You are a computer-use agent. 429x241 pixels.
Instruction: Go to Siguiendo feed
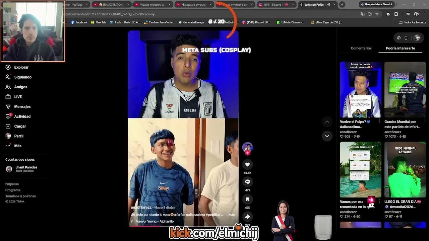click(x=18, y=77)
